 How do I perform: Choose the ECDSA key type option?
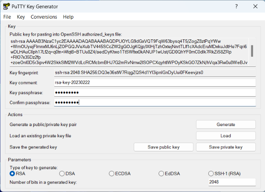111,173
